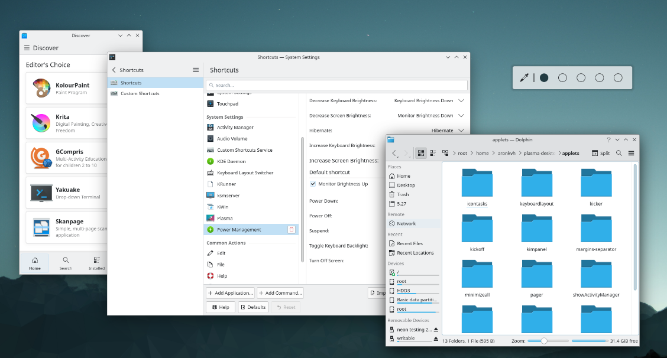This screenshot has height=358, width=667.
Task: Expand the Decrease Keyboard Brightness shortcut chevron
Action: [461, 101]
